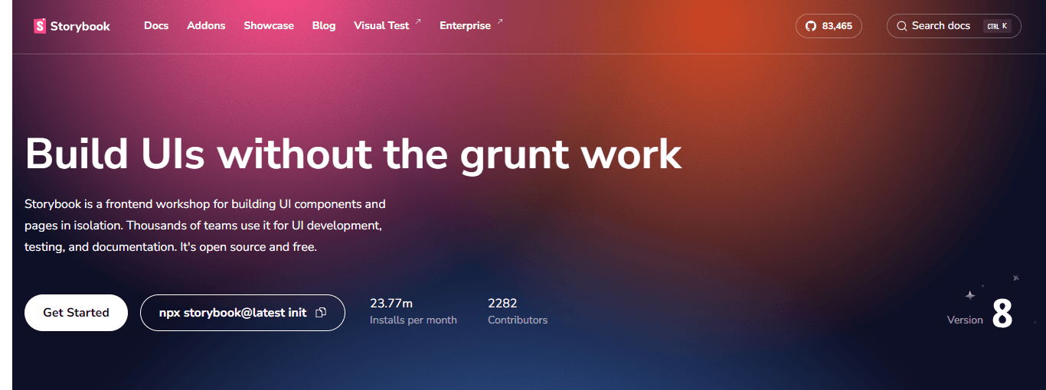Click the large version 8 numeral

point(1002,314)
